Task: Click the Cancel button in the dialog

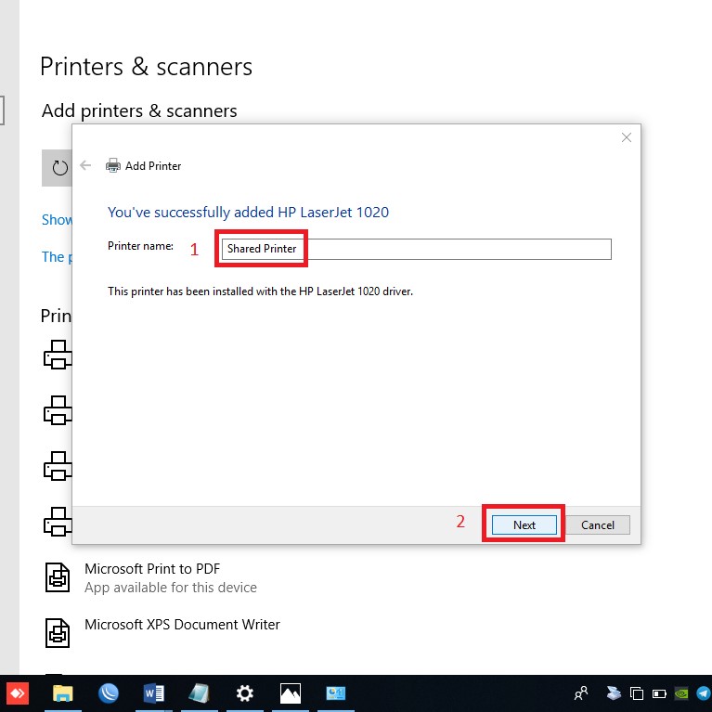Action: coord(597,524)
